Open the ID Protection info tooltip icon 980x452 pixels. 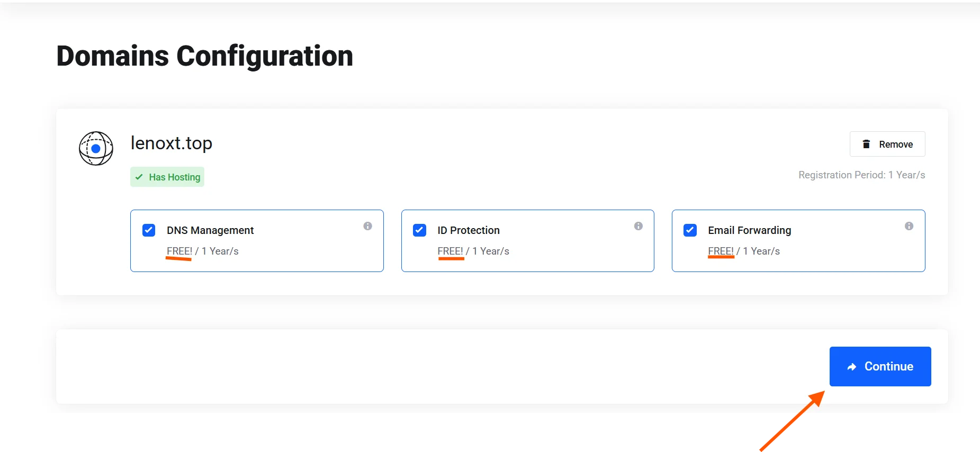pos(638,225)
